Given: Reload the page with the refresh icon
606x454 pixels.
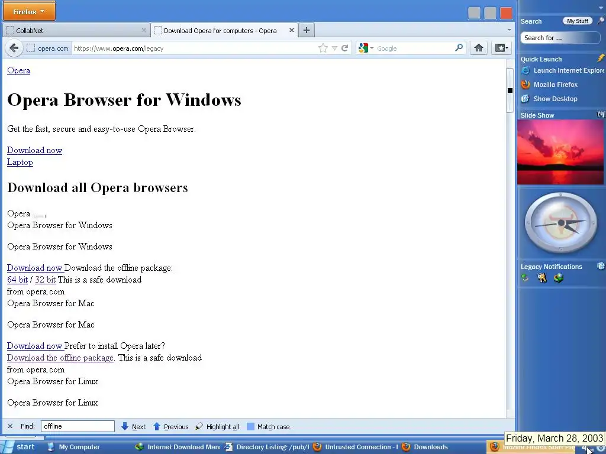Looking at the screenshot, I should click(x=345, y=48).
